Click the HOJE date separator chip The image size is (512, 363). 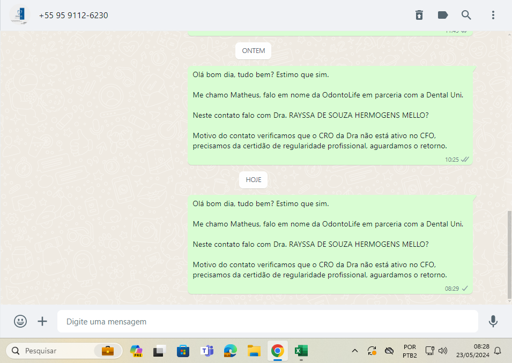click(x=254, y=180)
